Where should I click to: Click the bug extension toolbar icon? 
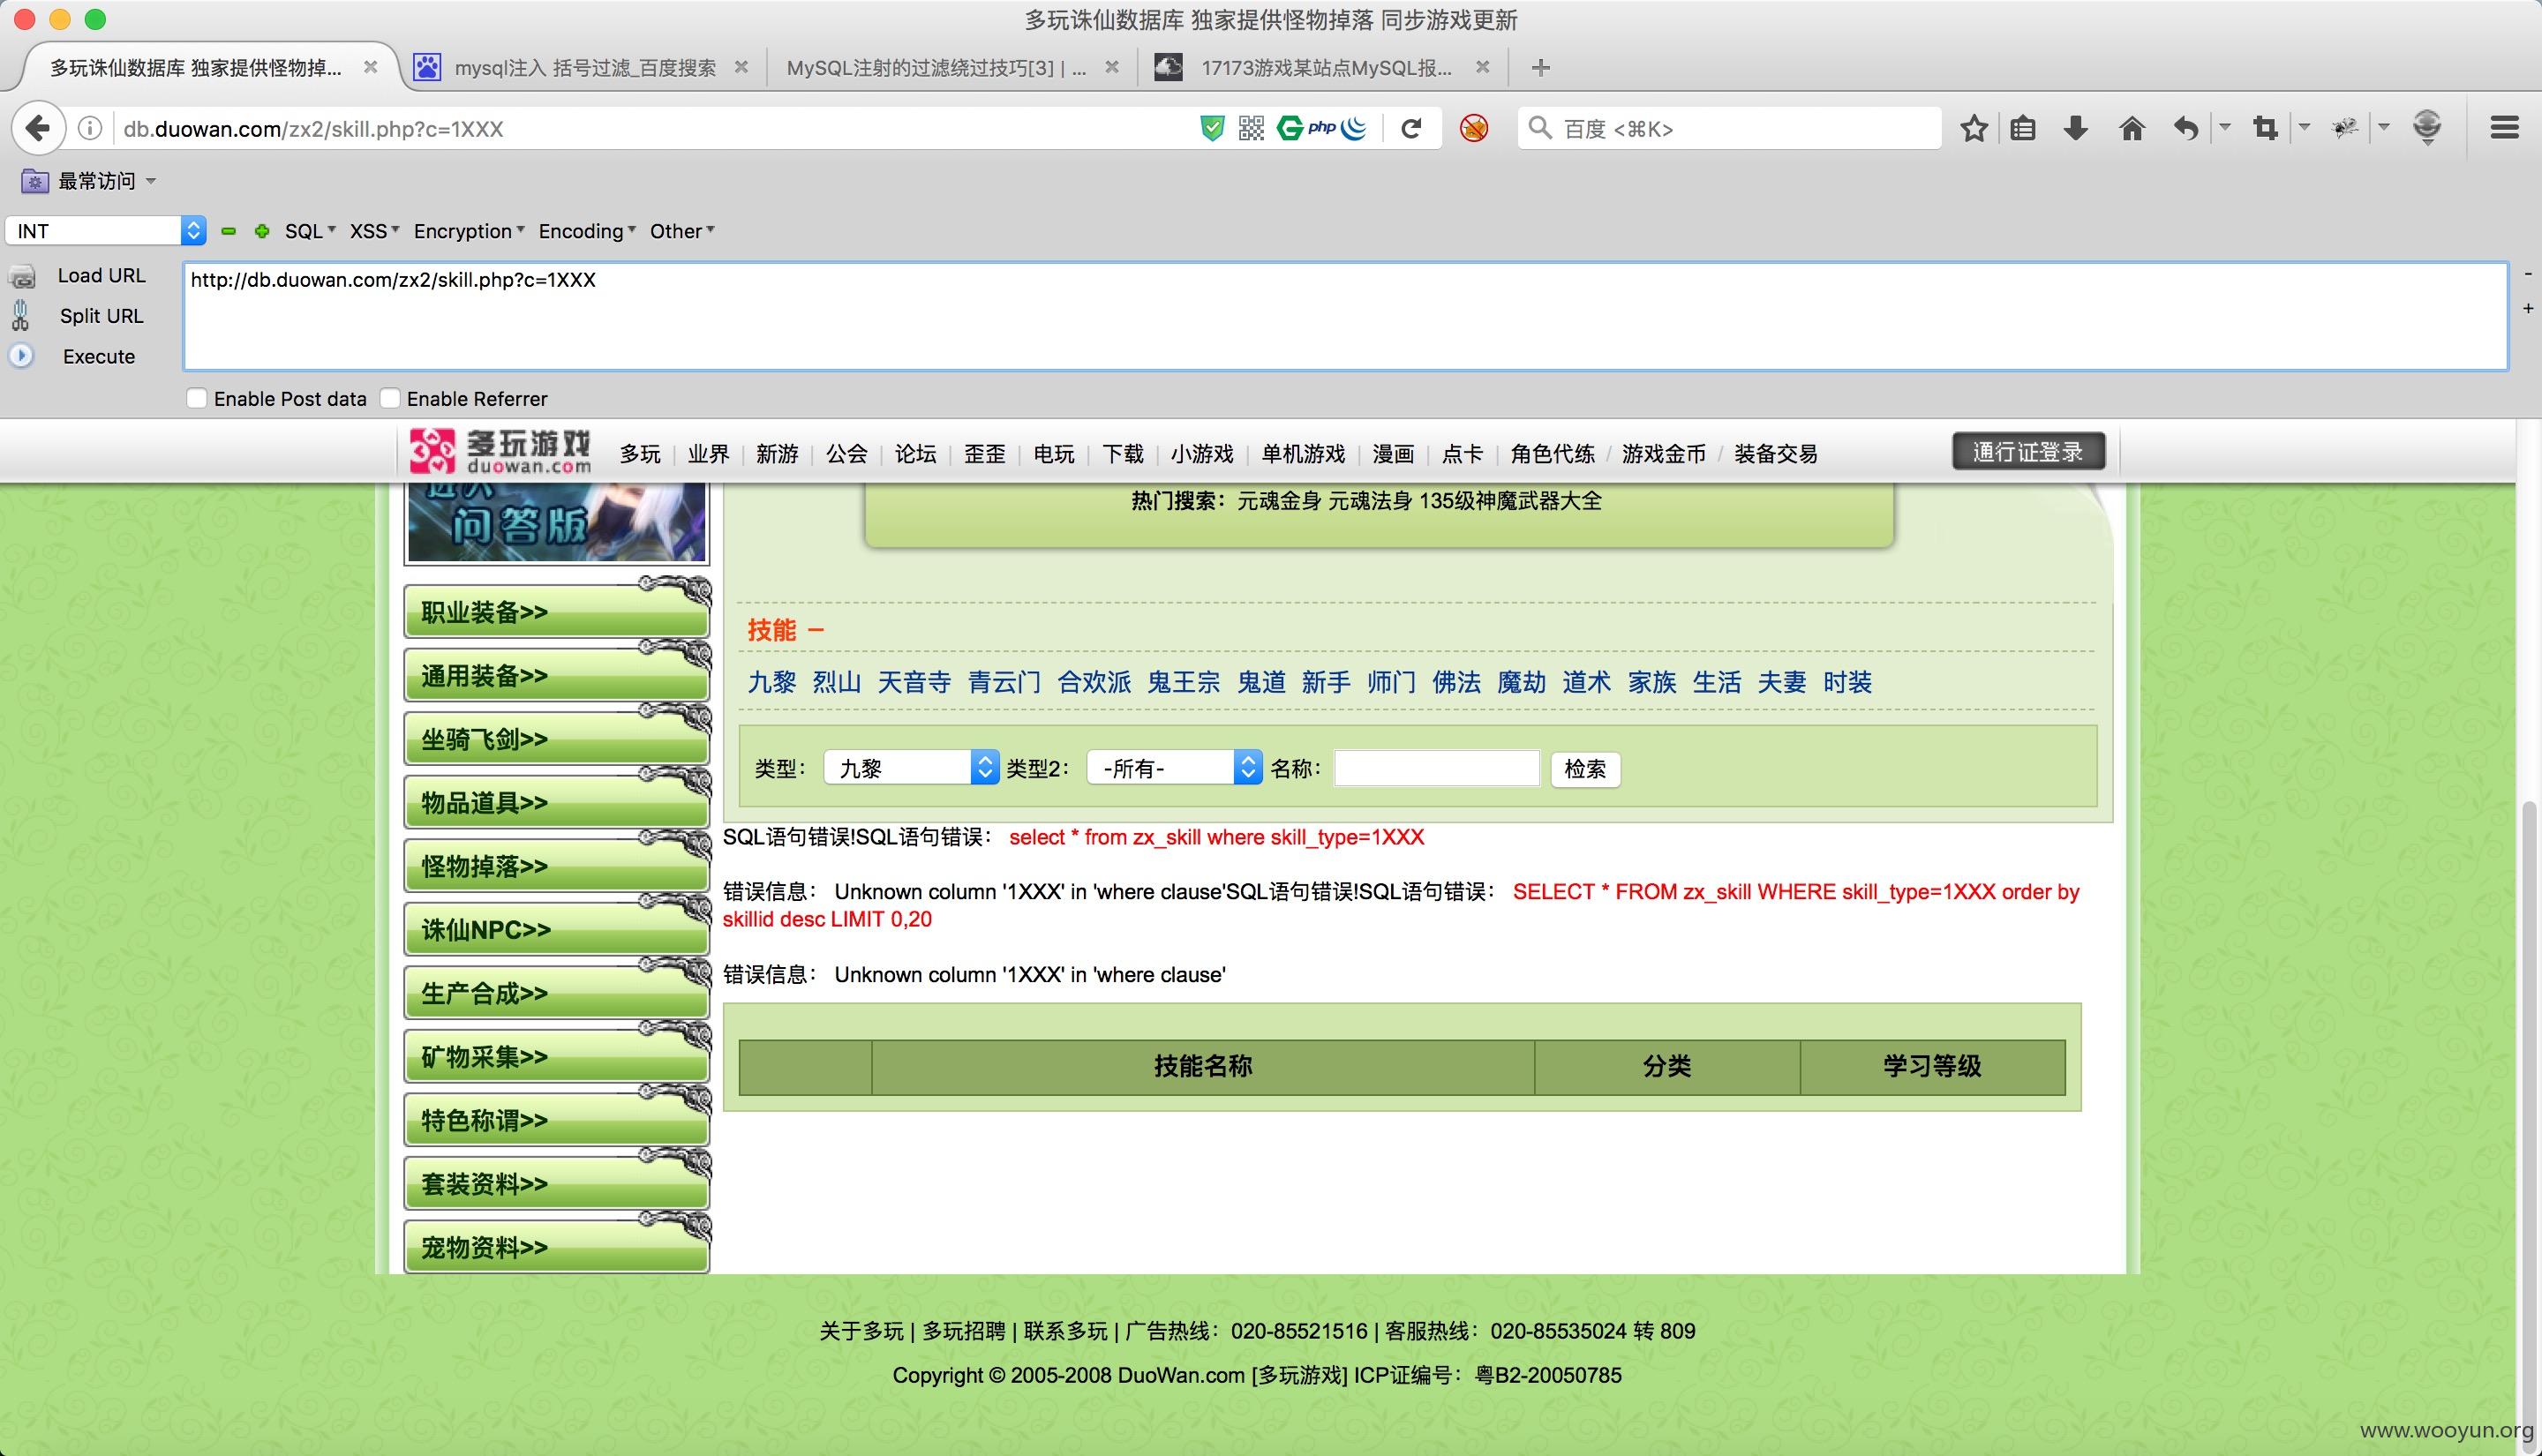coord(2345,128)
